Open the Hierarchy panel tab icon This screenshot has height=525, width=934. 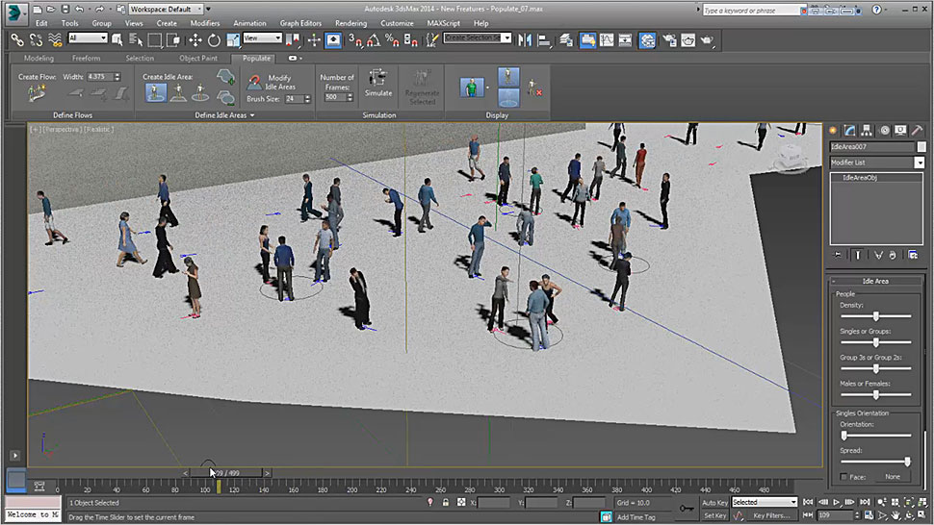click(x=867, y=130)
